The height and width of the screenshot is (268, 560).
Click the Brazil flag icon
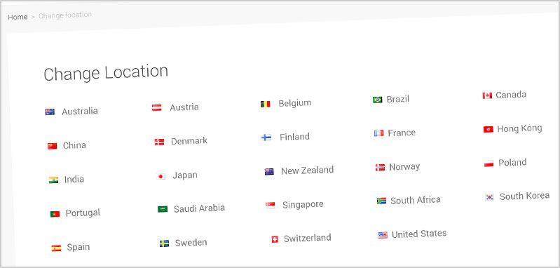(378, 100)
